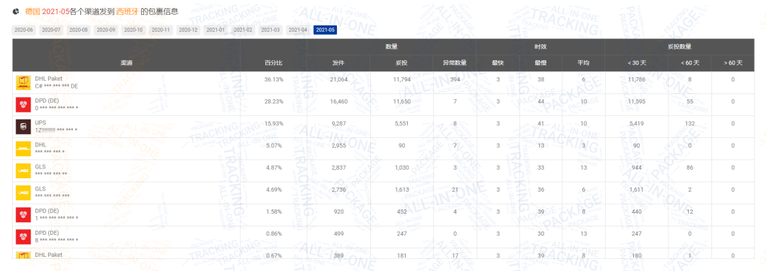Open the 2020-09 month tab
Viewport: 766px width, 271px height.
tap(106, 30)
